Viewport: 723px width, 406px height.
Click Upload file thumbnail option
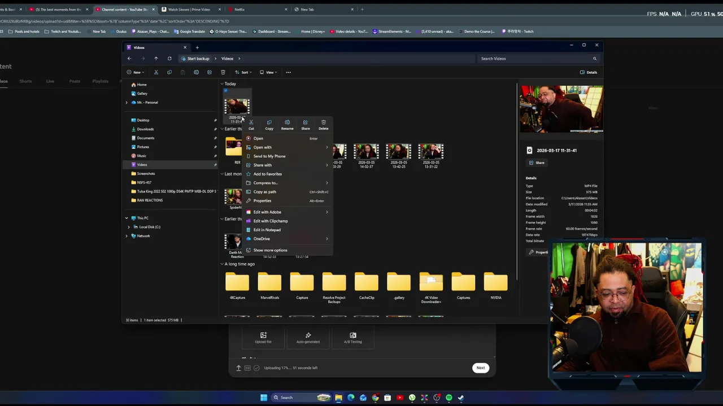(x=263, y=337)
